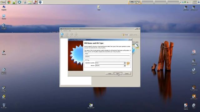Image resolution: width=200 pixels, height=112 pixels.
Task: Click the scissors snipping icon on taskbar
Action: tap(25, 2)
